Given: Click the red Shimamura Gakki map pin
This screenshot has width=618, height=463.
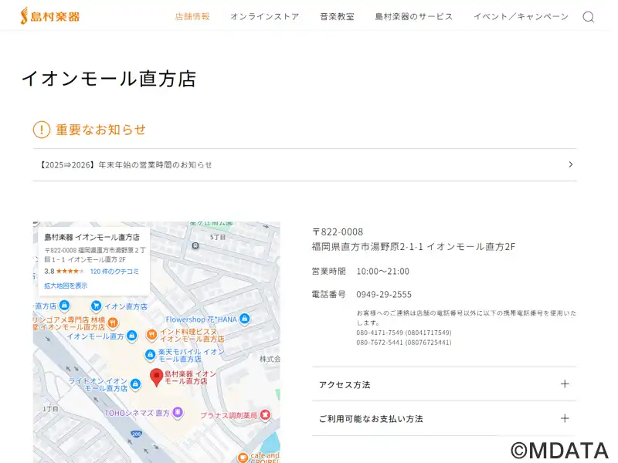Looking at the screenshot, I should 155,377.
